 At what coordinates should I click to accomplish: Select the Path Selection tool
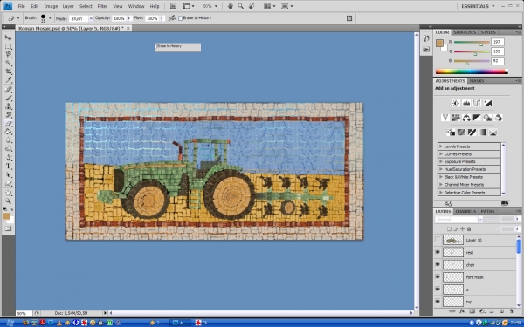(8, 175)
